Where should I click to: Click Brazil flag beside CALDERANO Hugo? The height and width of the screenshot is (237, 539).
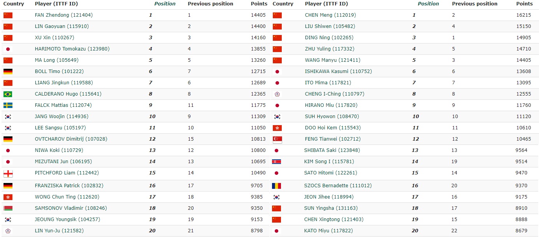pyautogui.click(x=8, y=94)
